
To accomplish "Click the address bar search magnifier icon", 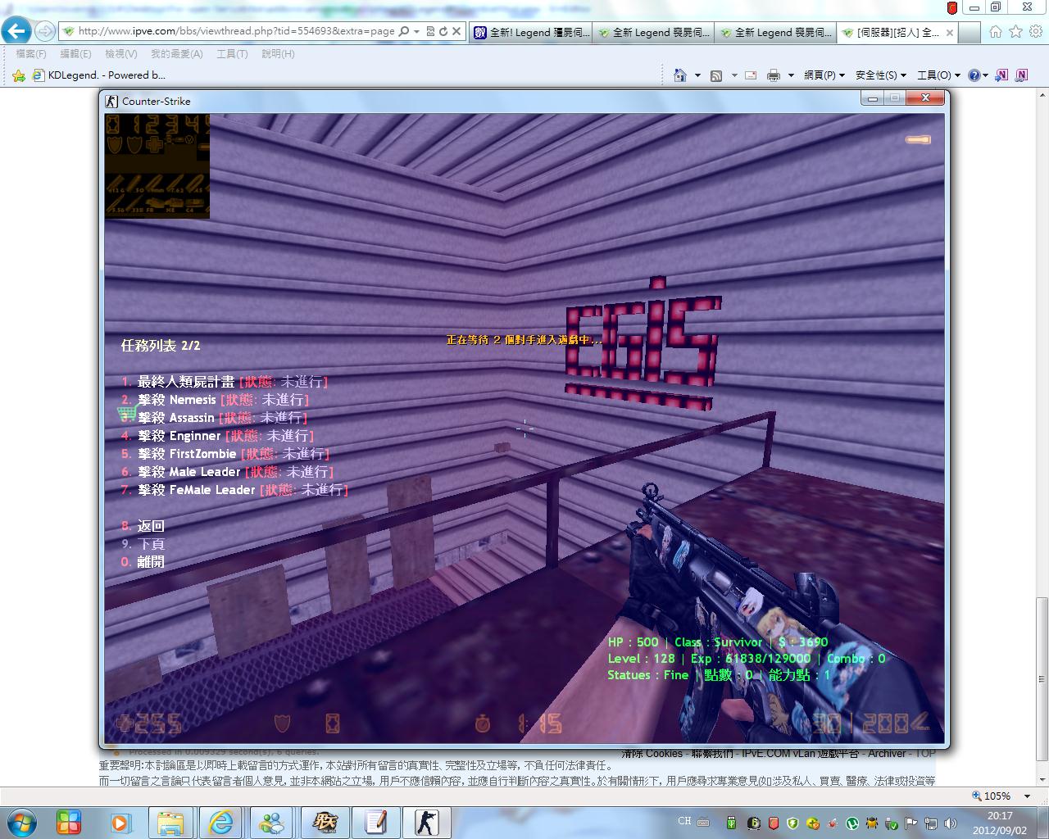I will coord(403,31).
